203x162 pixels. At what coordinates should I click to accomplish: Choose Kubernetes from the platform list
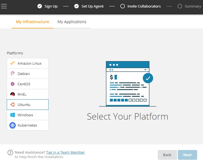coord(28,125)
